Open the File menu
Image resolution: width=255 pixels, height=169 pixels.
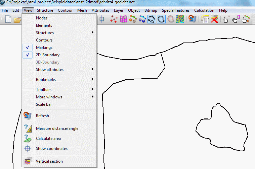(5, 10)
